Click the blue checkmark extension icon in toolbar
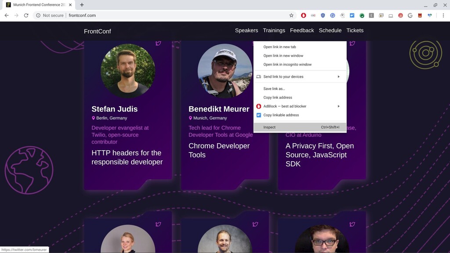The height and width of the screenshot is (253, 450). 352,15
